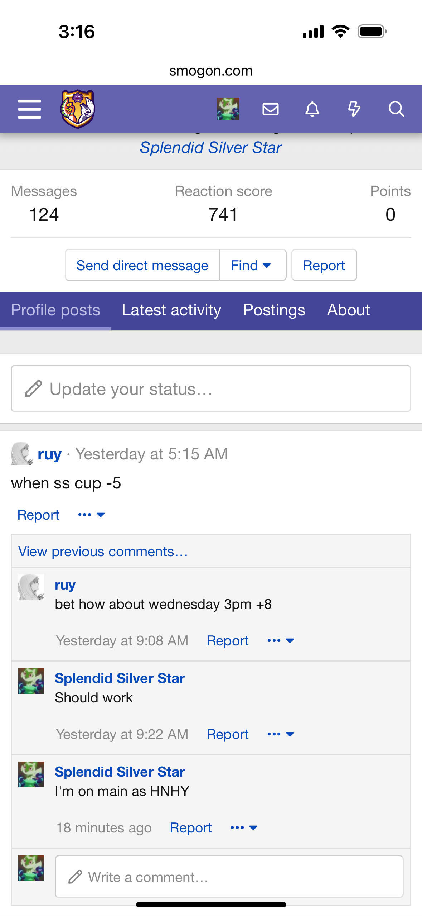Viewport: 422px width, 916px height.
Task: Tap ruy's avatar beside wednesday comment
Action: (31, 587)
